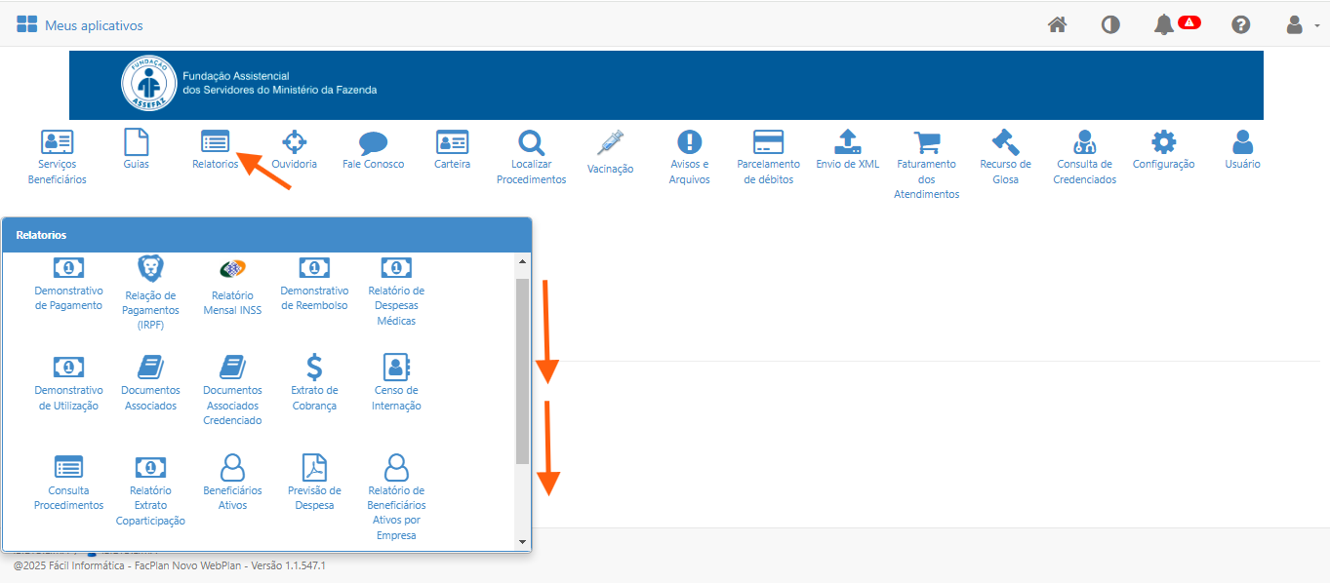Image resolution: width=1330 pixels, height=583 pixels.
Task: Open the Carteira module
Action: (x=452, y=149)
